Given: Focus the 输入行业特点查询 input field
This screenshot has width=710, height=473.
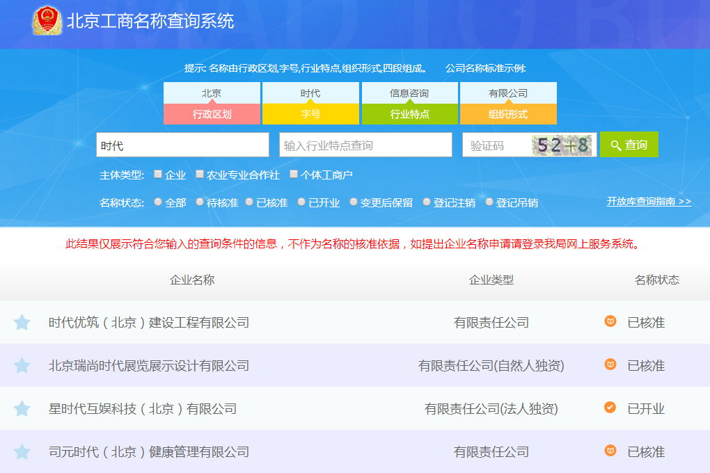Looking at the screenshot, I should [365, 145].
